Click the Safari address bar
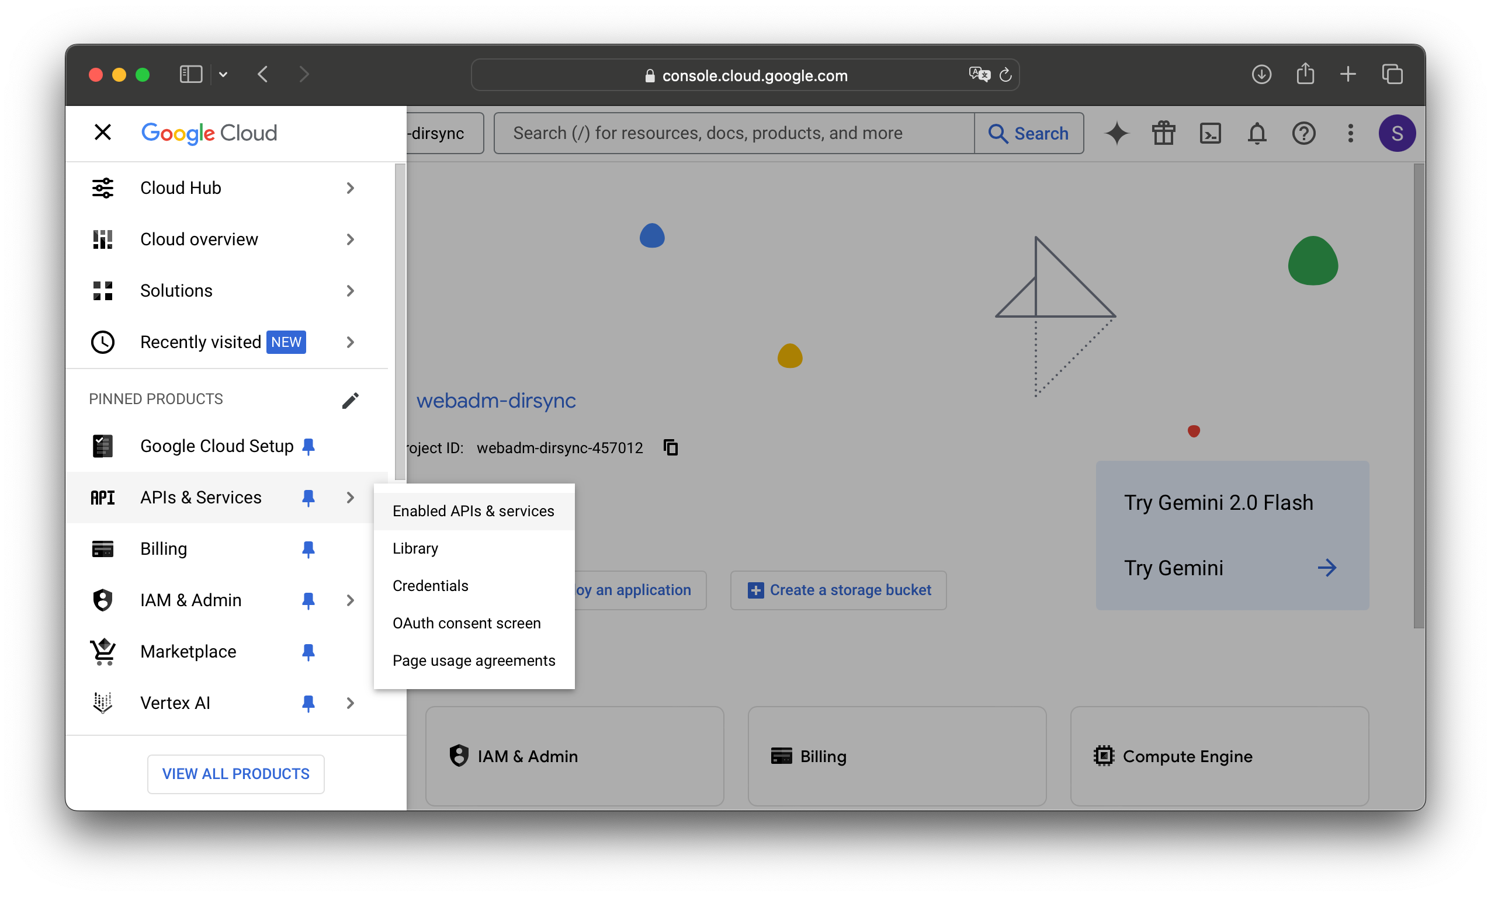The image size is (1491, 897). 745,75
